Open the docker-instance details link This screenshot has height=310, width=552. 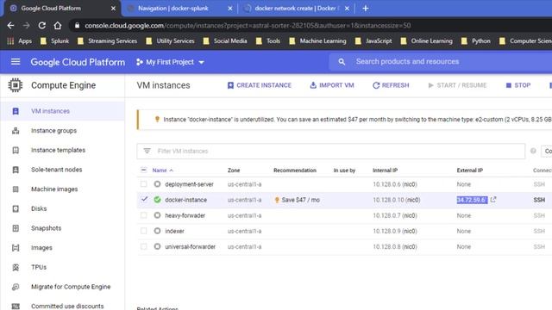[186, 200]
